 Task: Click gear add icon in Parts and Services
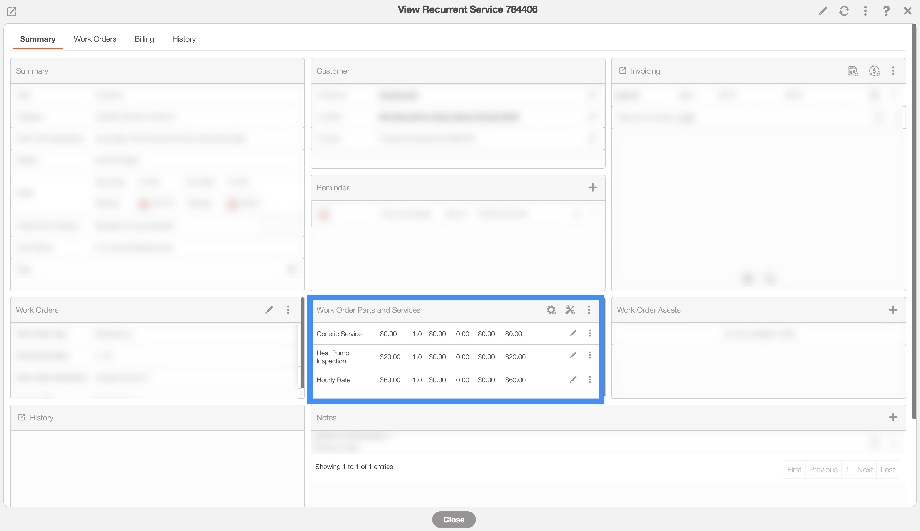point(551,310)
